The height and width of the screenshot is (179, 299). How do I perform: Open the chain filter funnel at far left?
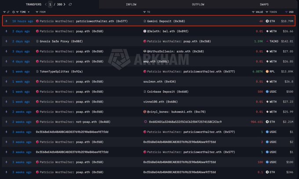tap(4, 12)
